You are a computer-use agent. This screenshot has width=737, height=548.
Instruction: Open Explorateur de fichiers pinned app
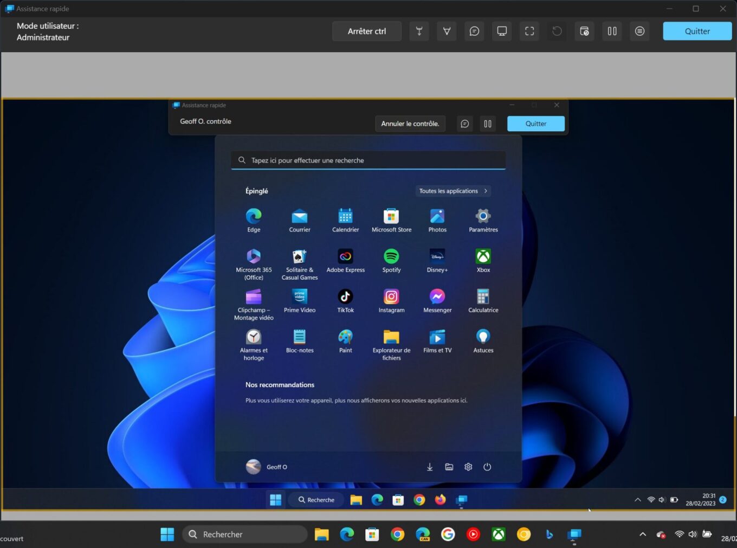391,344
